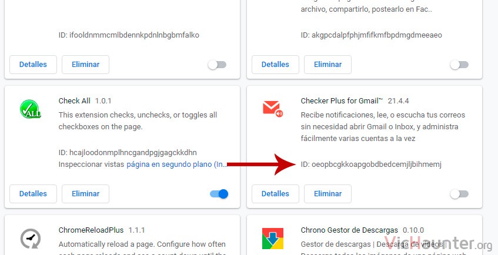Click the Check All green checkmark icon
The image size is (498, 255).
31,109
